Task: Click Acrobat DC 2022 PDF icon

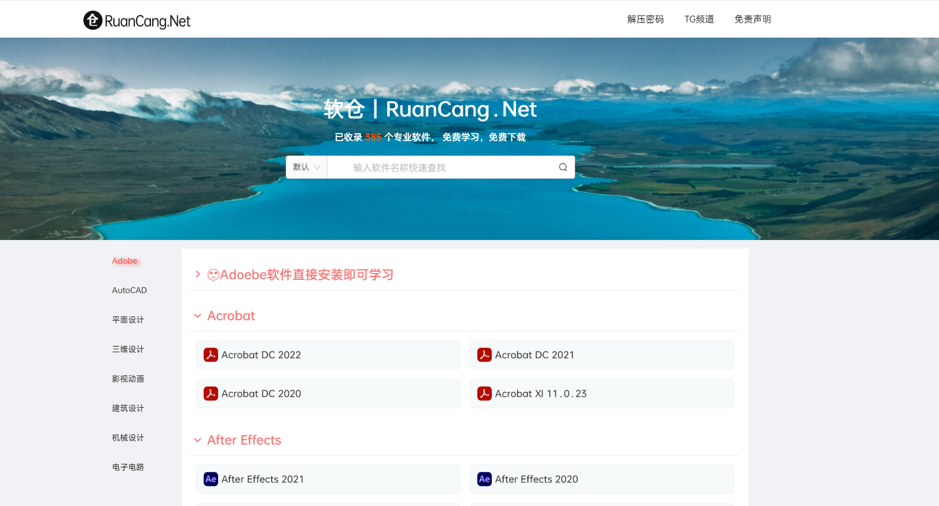Action: 211,355
